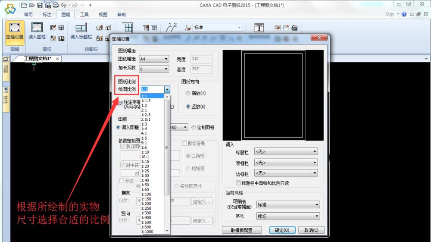Image resolution: width=431 pixels, height=242 pixels.
Task: Click the serial number 1 2 leader icon
Action: tap(172, 28)
